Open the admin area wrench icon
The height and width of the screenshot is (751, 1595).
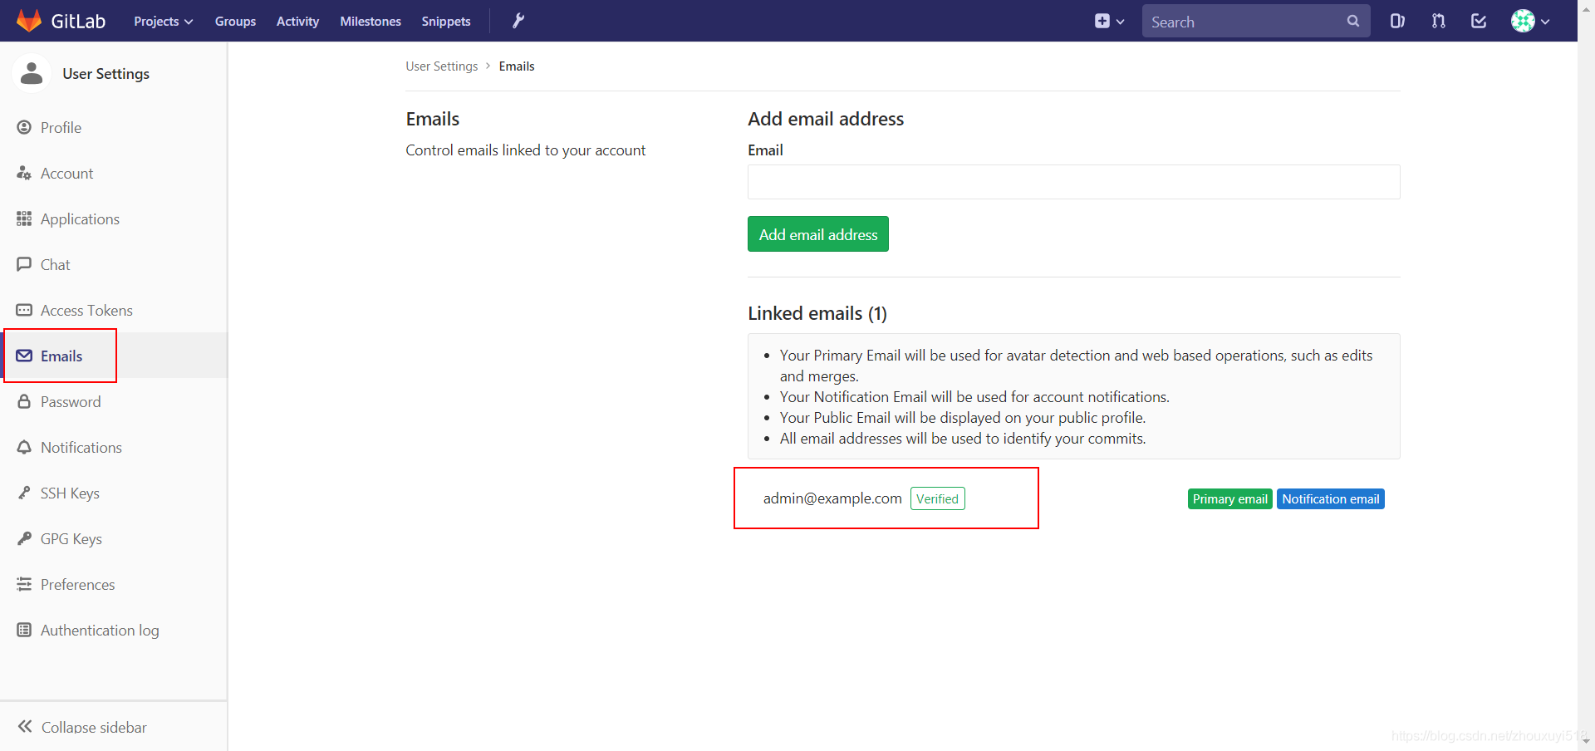tap(518, 21)
